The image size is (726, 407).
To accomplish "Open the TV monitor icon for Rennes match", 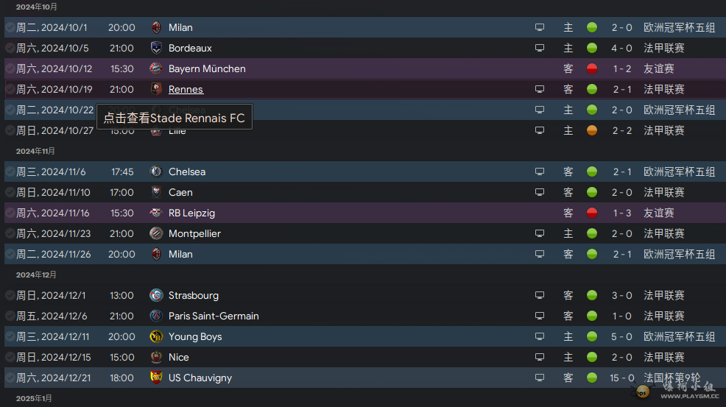I will tap(540, 89).
